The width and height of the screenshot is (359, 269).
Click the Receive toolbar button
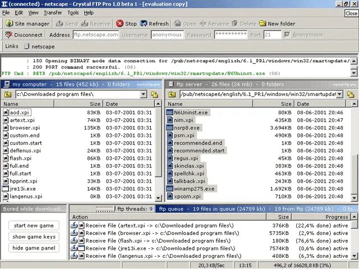[96, 24]
